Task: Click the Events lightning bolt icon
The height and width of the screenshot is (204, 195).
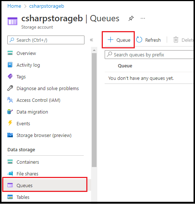Action: 10,123
